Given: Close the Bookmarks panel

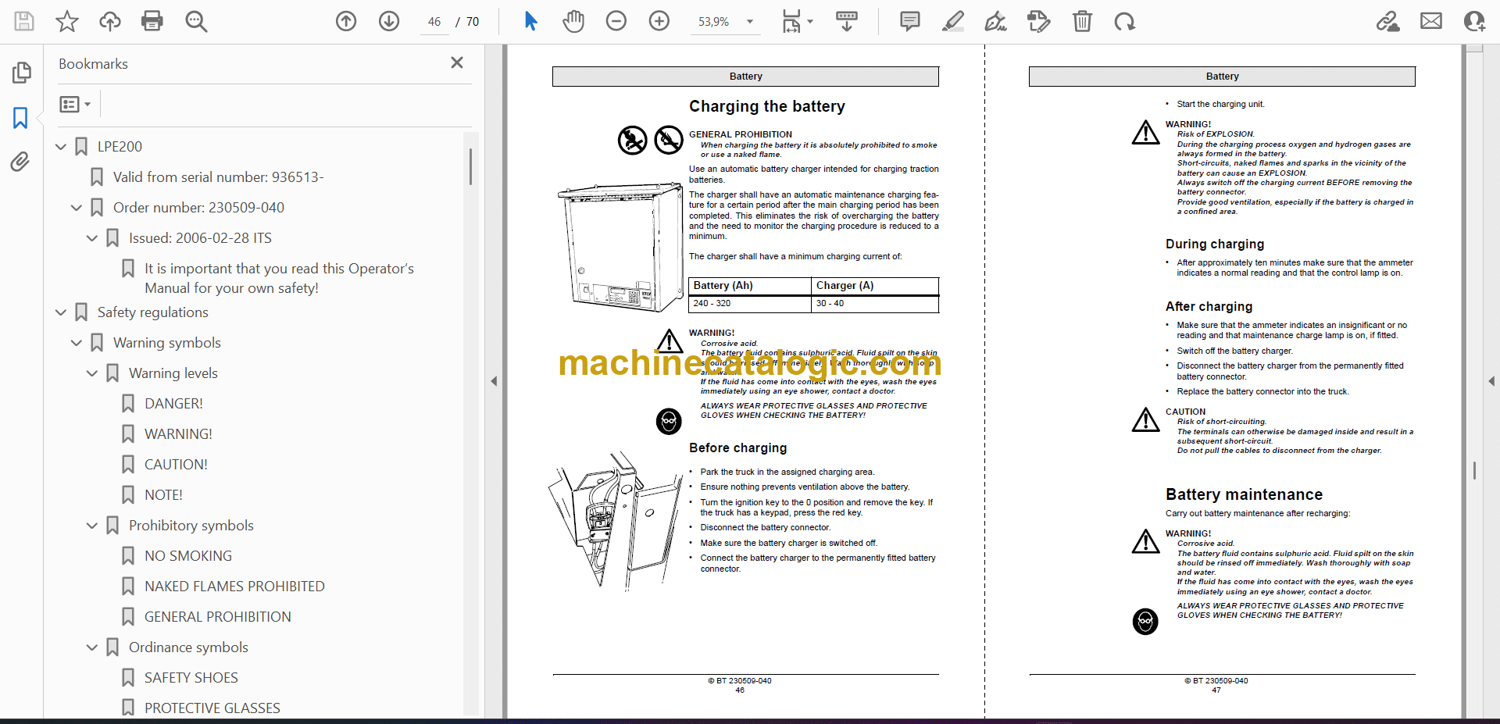Looking at the screenshot, I should click(457, 62).
